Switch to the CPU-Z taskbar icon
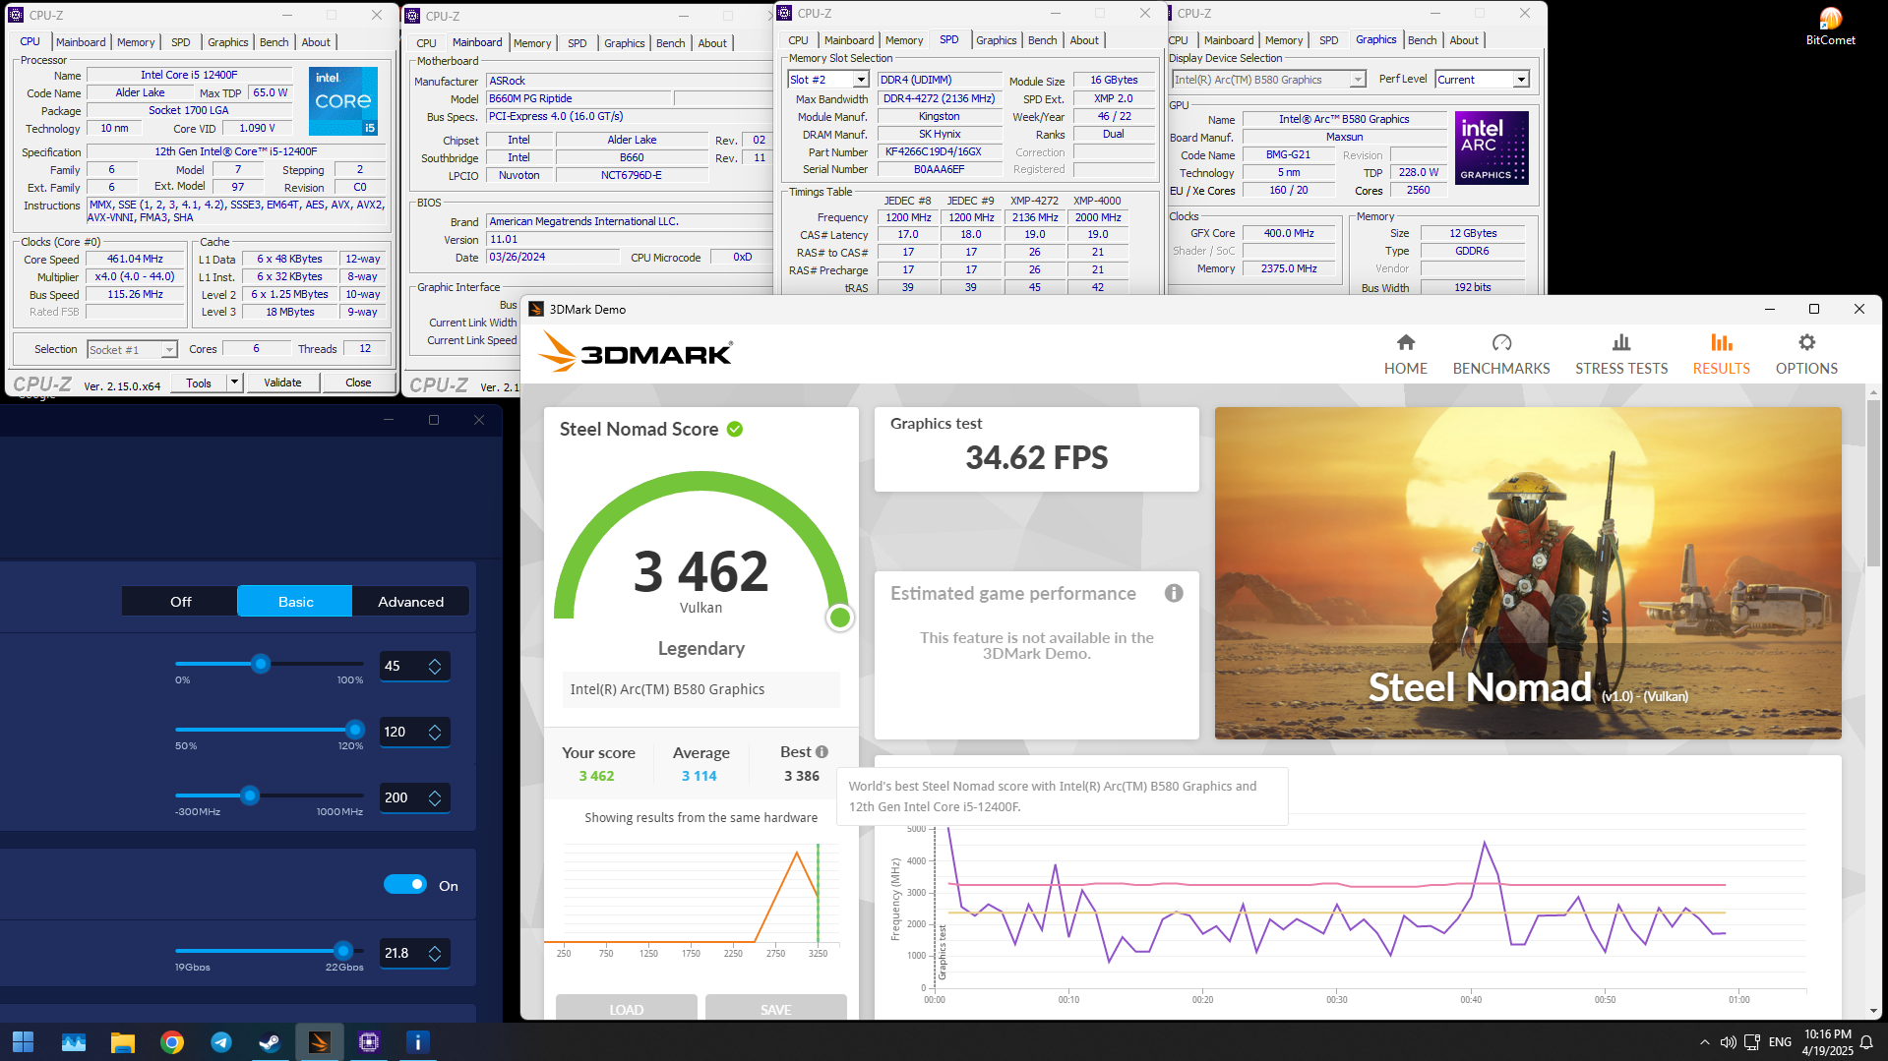 coord(369,1041)
